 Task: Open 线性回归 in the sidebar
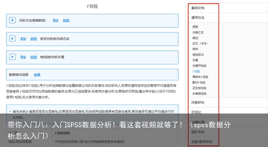[x=198, y=55]
